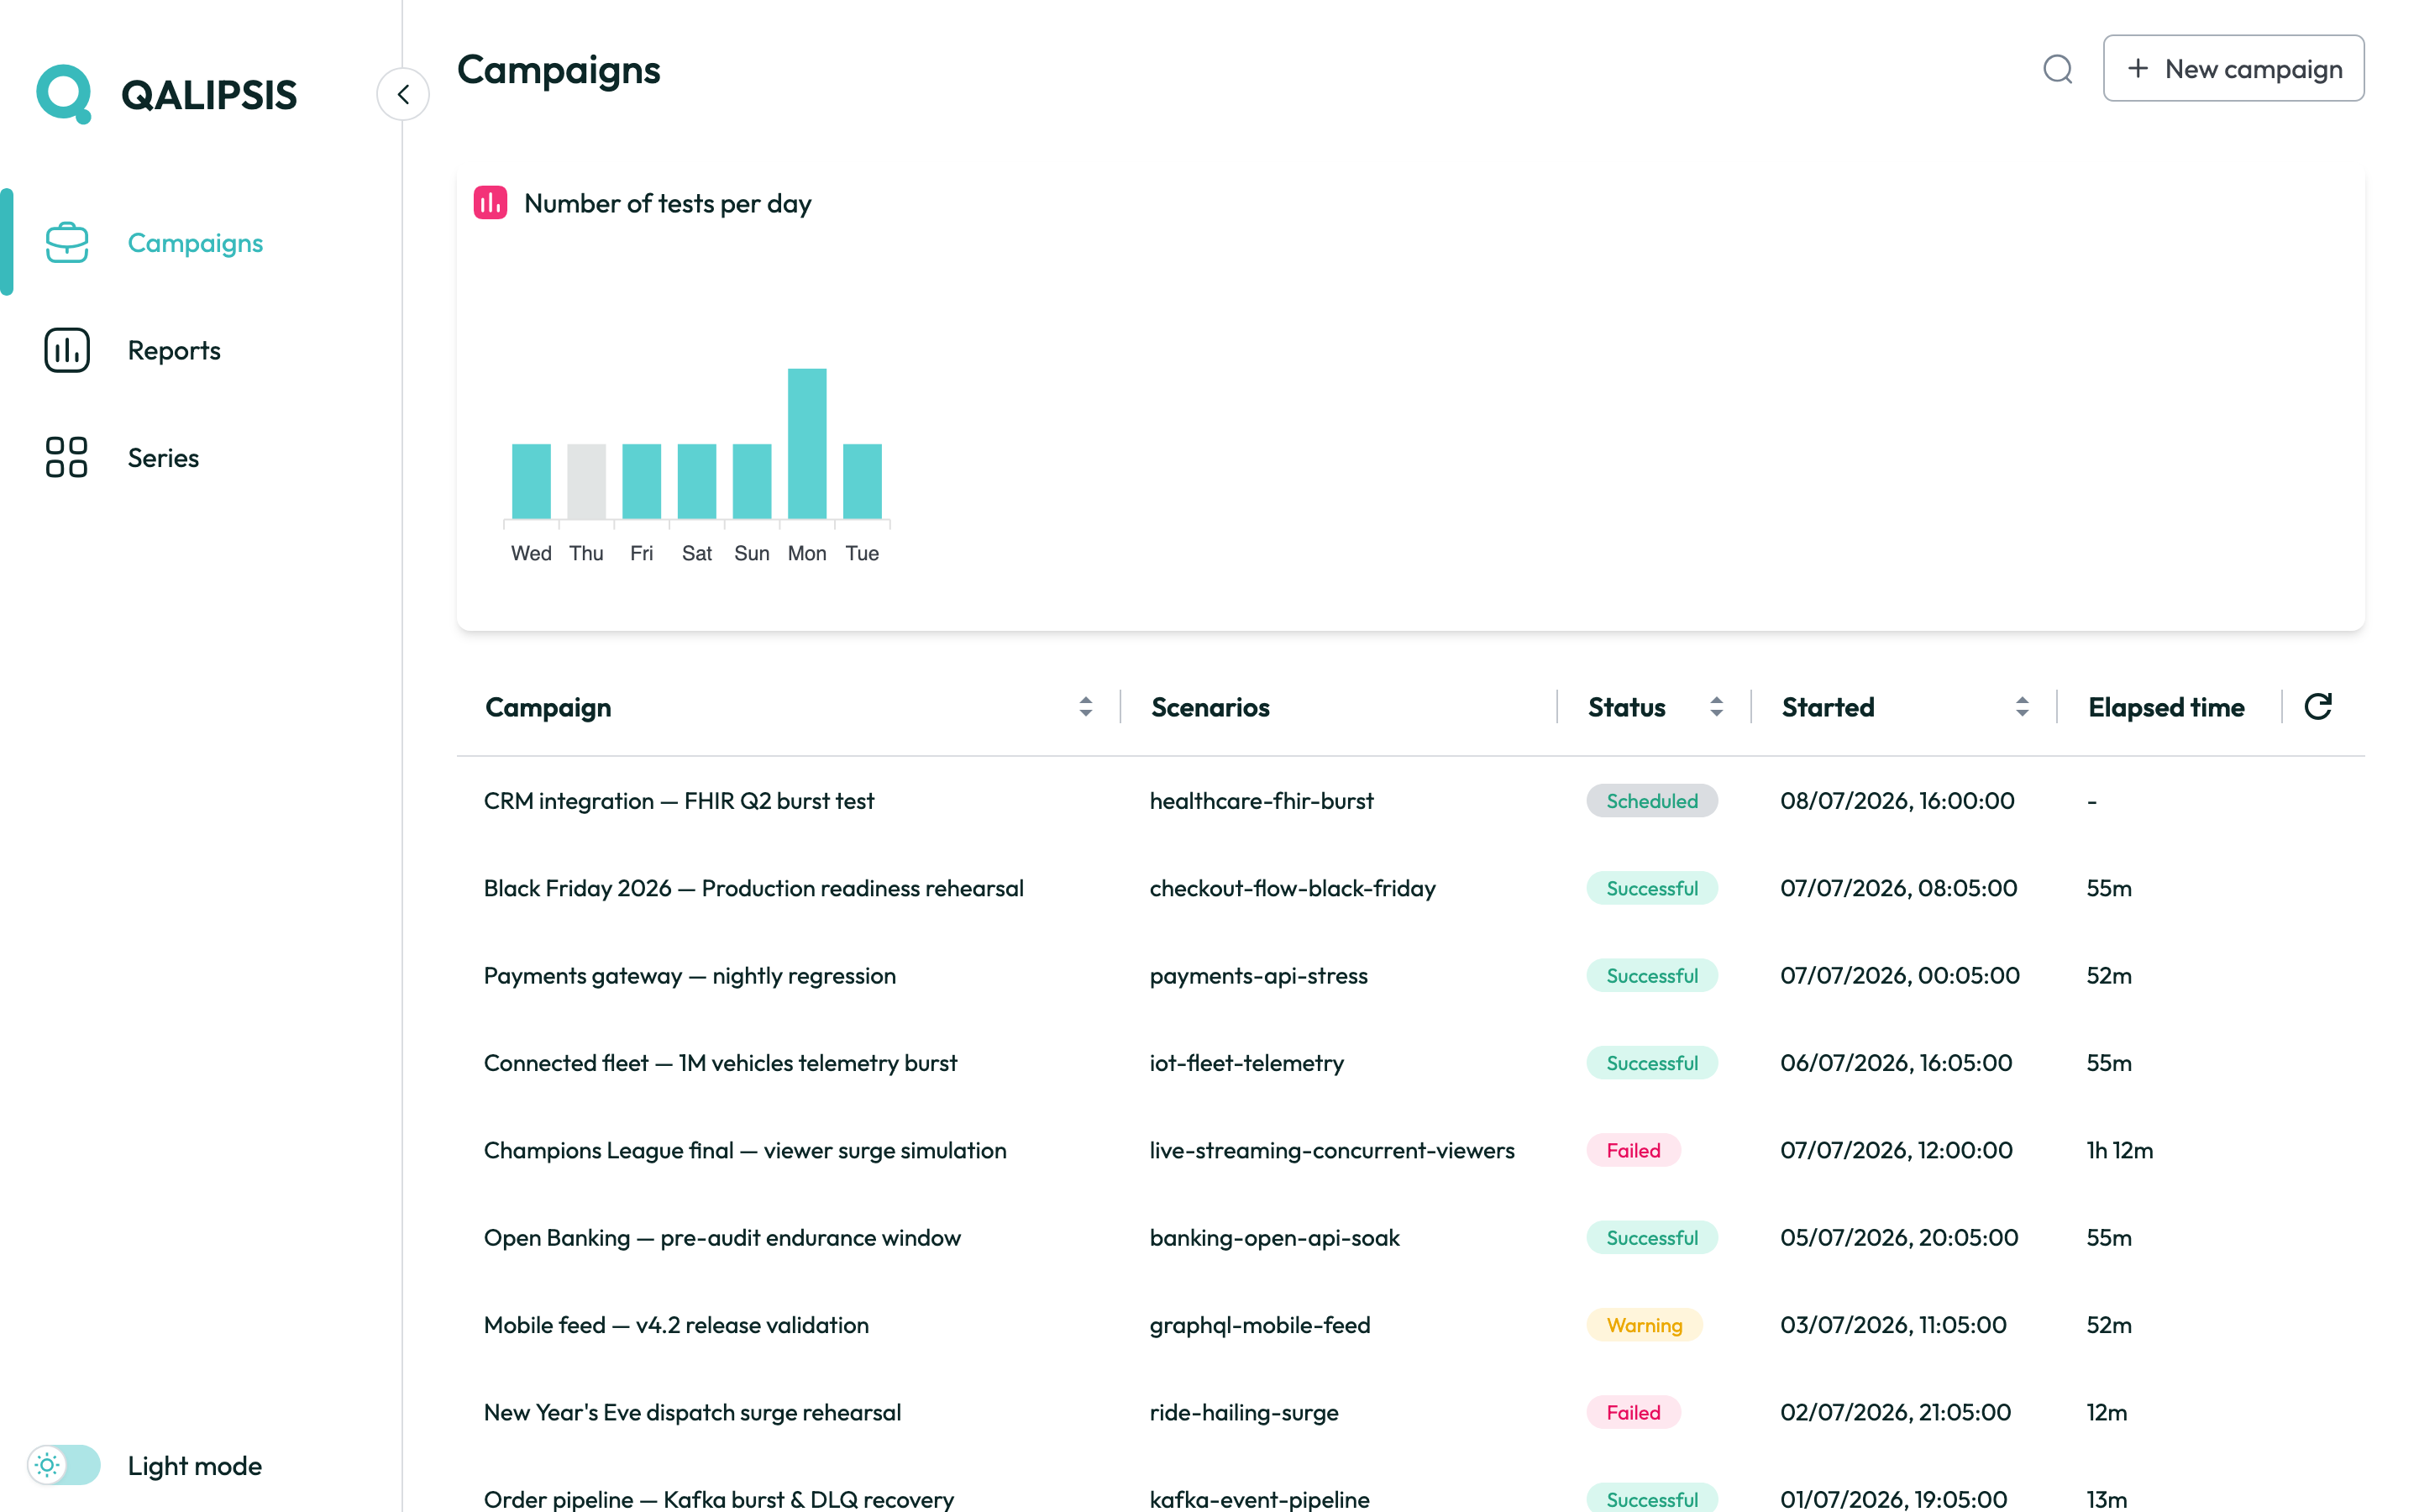This screenshot has width=2419, height=1512.
Task: Click the Scenarios column header
Action: (1209, 707)
